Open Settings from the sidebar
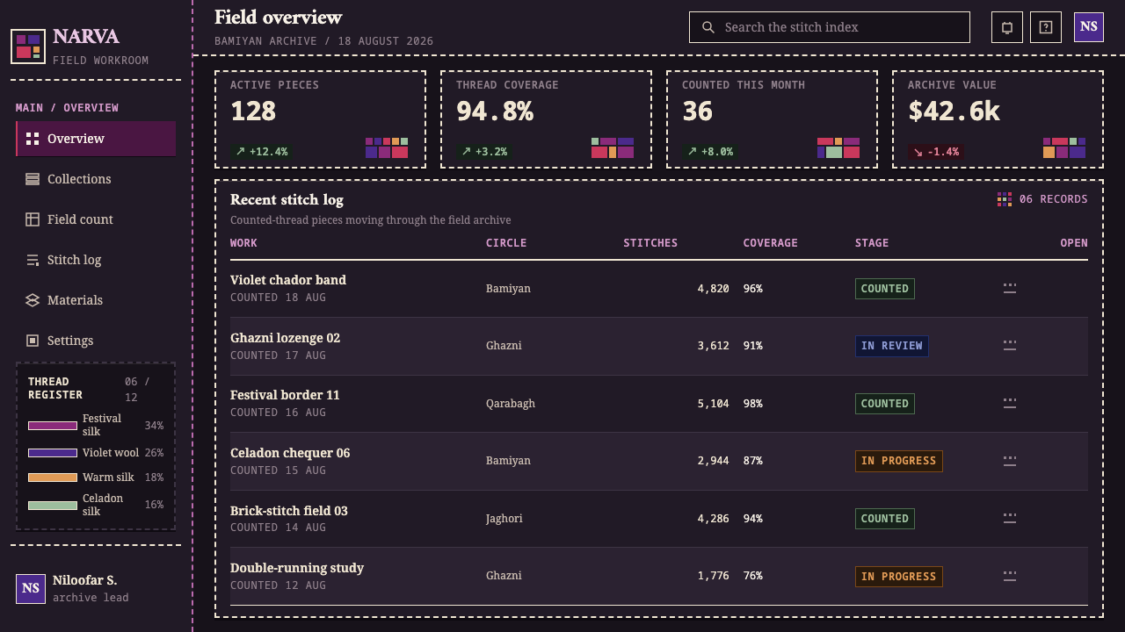 [x=96, y=341]
